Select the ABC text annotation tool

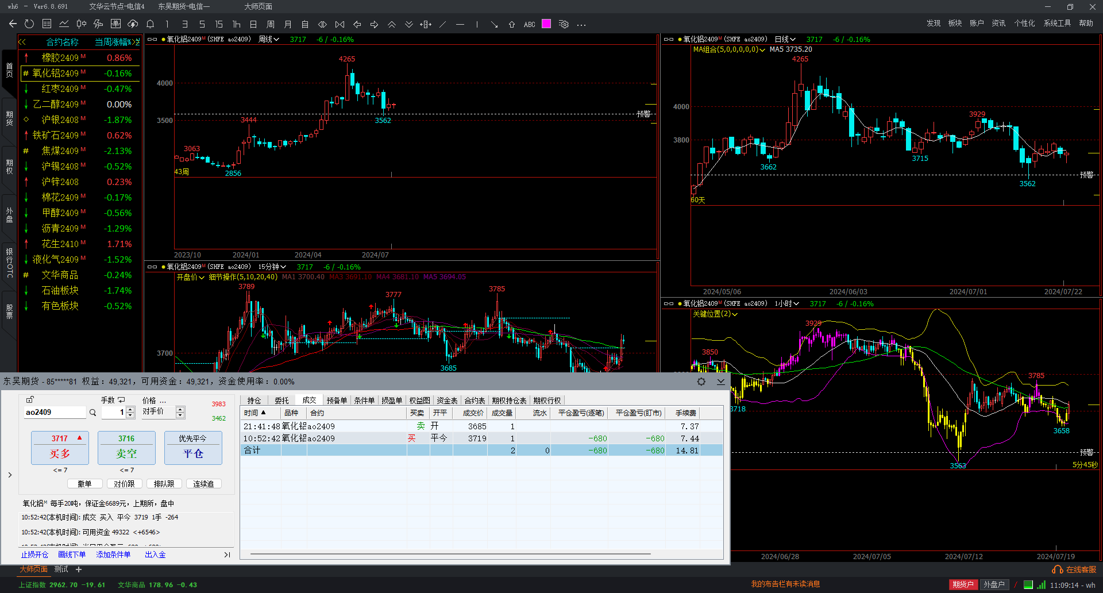[x=529, y=24]
